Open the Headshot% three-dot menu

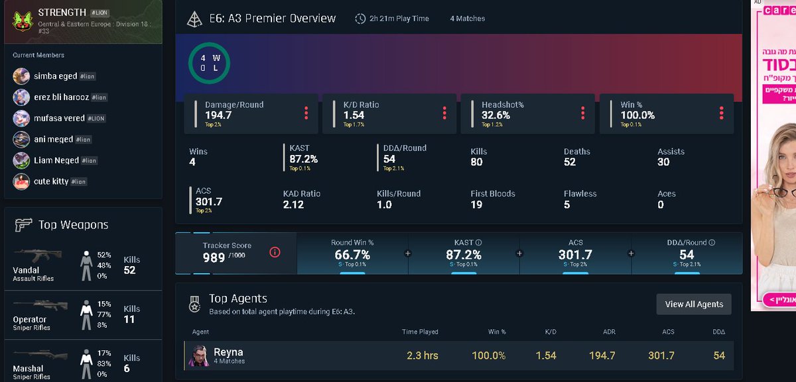click(582, 113)
